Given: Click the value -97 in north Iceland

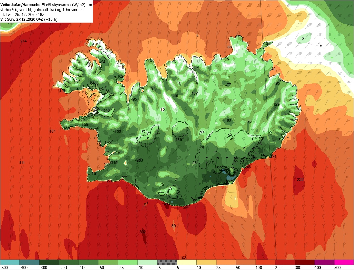Looking at the screenshot, I should point(153,88).
